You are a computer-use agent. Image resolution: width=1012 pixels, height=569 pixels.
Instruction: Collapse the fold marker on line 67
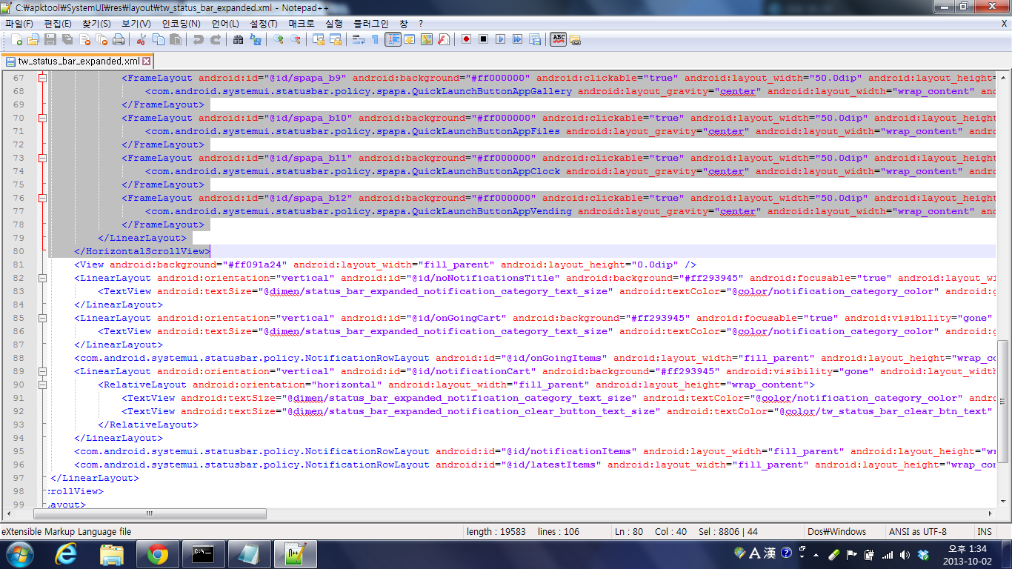(x=42, y=78)
